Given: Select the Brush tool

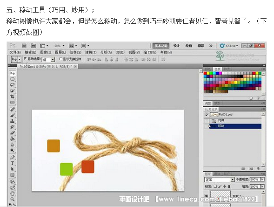Looking at the screenshot, I should coord(13,115).
